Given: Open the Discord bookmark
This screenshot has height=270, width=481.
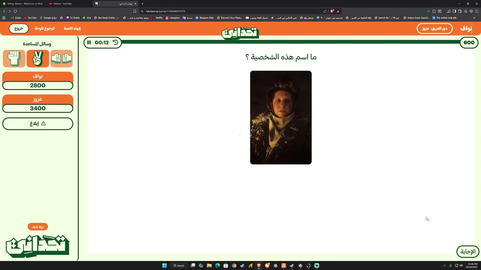Looking at the screenshot, I should 229,18.
